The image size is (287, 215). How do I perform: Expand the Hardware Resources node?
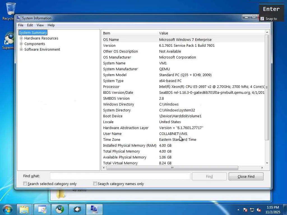(x=21, y=38)
